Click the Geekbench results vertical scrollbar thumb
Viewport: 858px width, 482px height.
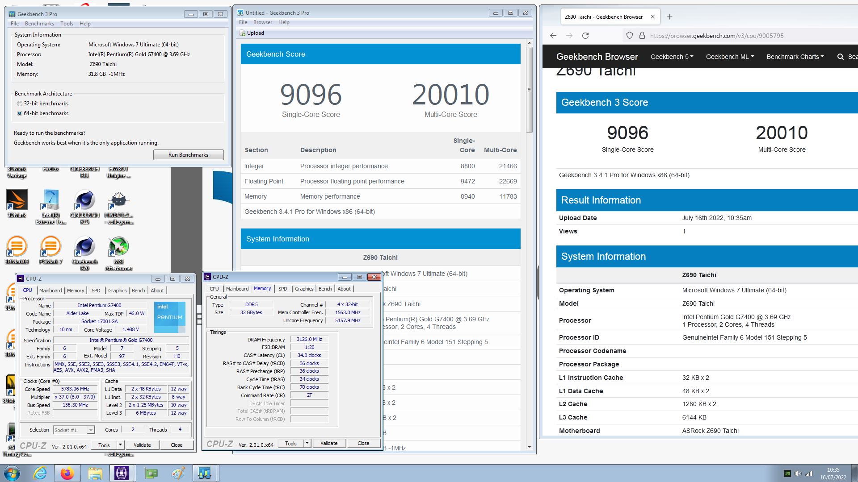point(529,89)
